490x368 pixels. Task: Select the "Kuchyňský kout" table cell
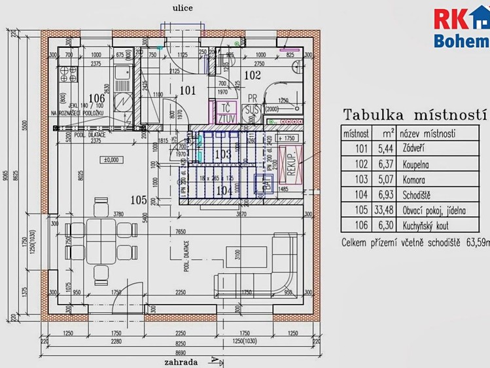coord(437,225)
